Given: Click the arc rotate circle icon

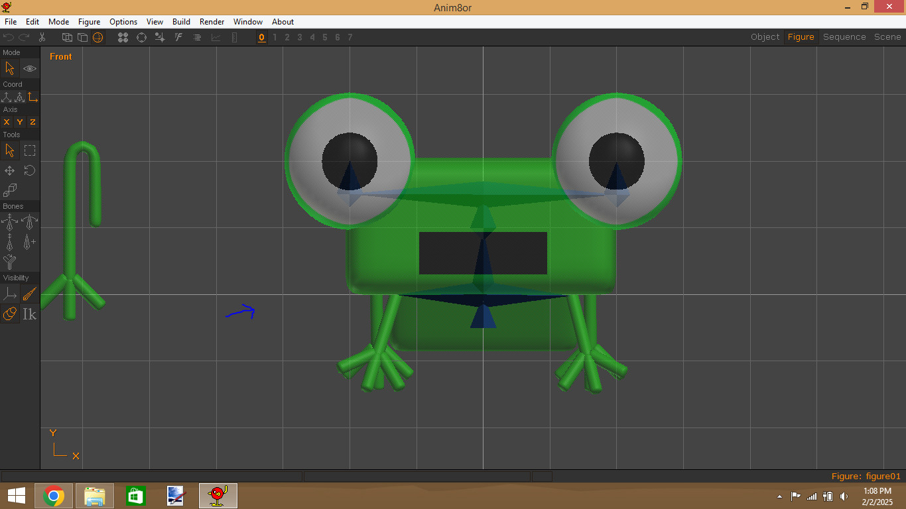Looking at the screenshot, I should tap(141, 37).
